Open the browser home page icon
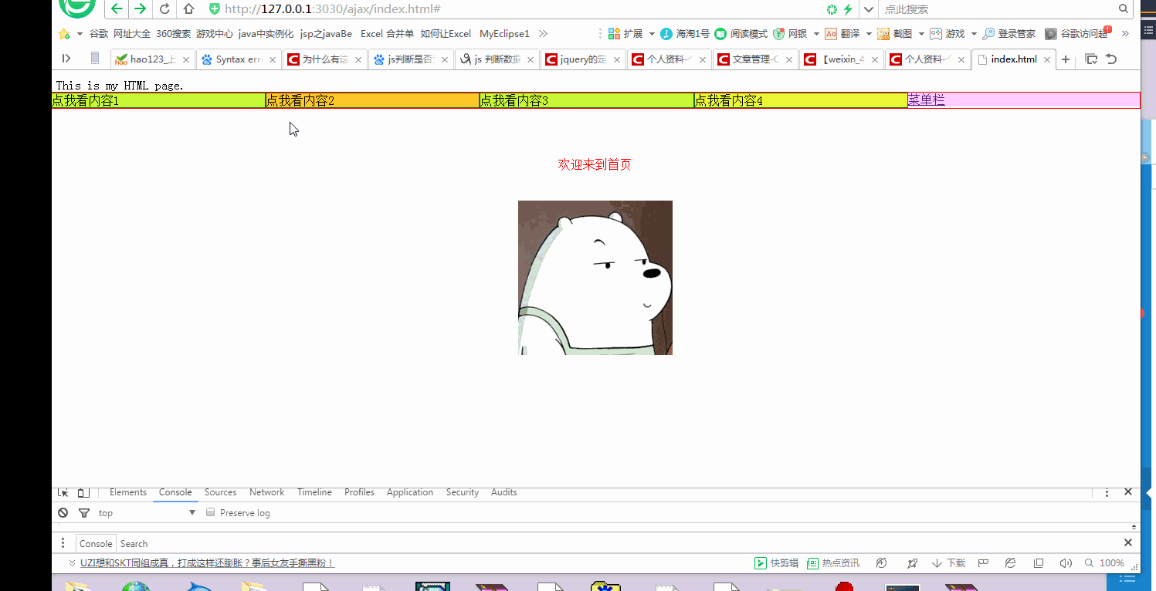This screenshot has width=1156, height=591. [188, 9]
